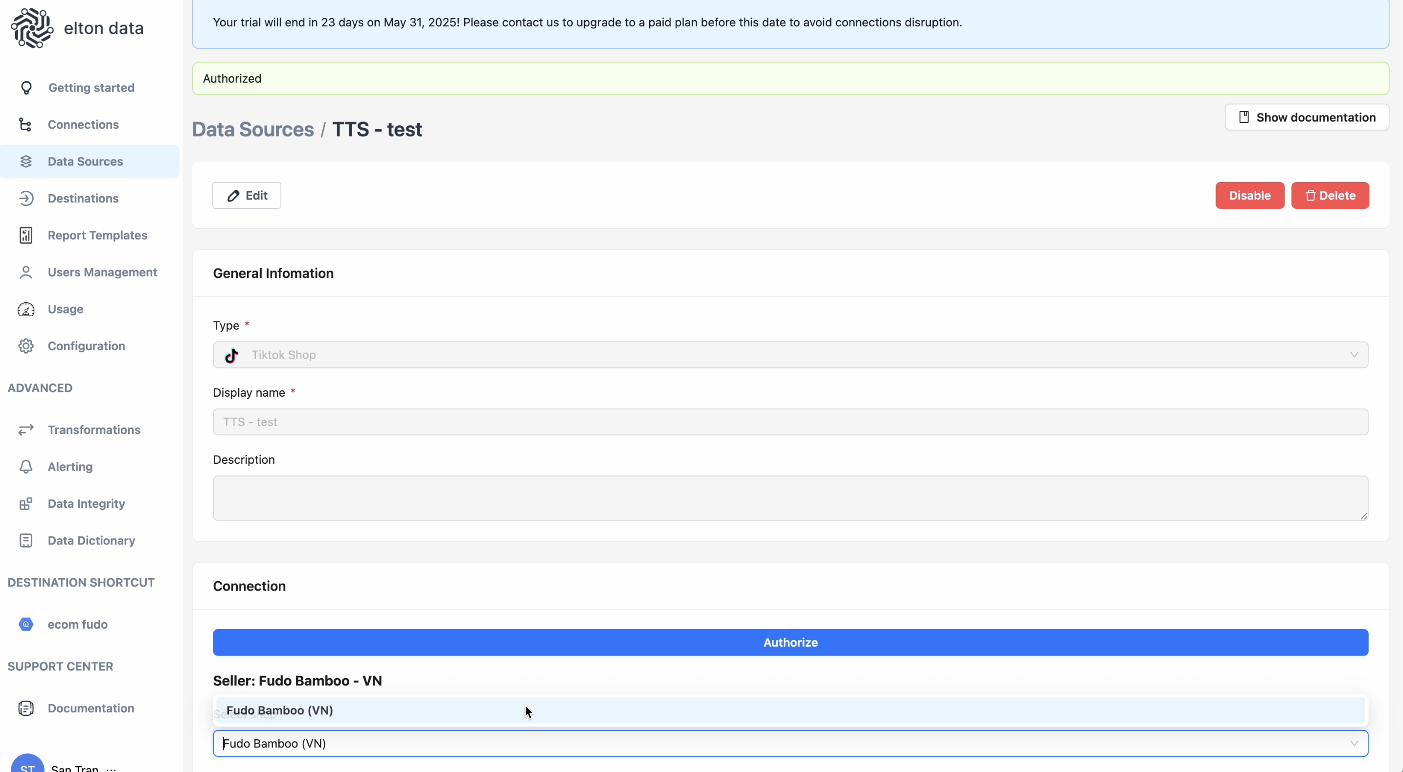Choose Fudo Bamboo (VN) dropdown option
The image size is (1403, 772).
click(790, 710)
